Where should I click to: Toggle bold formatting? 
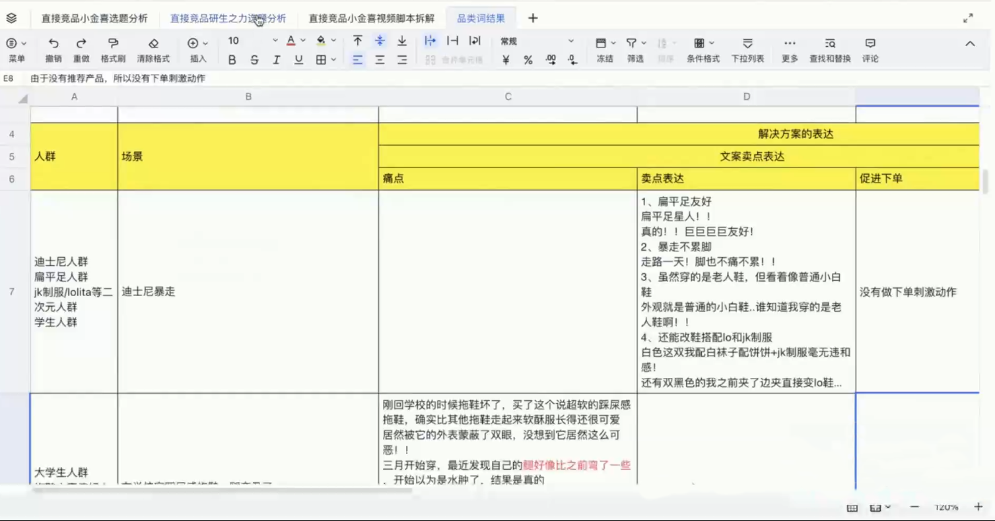[x=232, y=60]
